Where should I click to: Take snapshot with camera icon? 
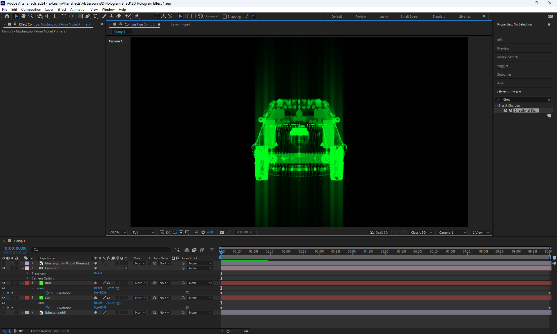pyautogui.click(x=222, y=232)
